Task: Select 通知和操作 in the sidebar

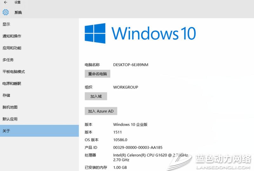Action: coord(12,36)
